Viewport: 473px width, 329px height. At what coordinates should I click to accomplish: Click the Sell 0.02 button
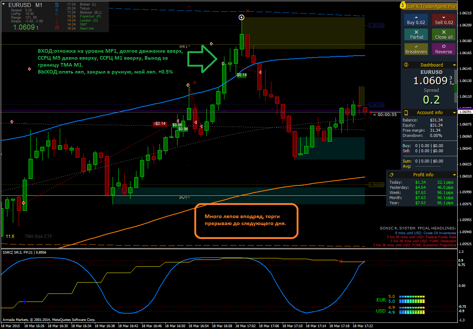pos(444,20)
